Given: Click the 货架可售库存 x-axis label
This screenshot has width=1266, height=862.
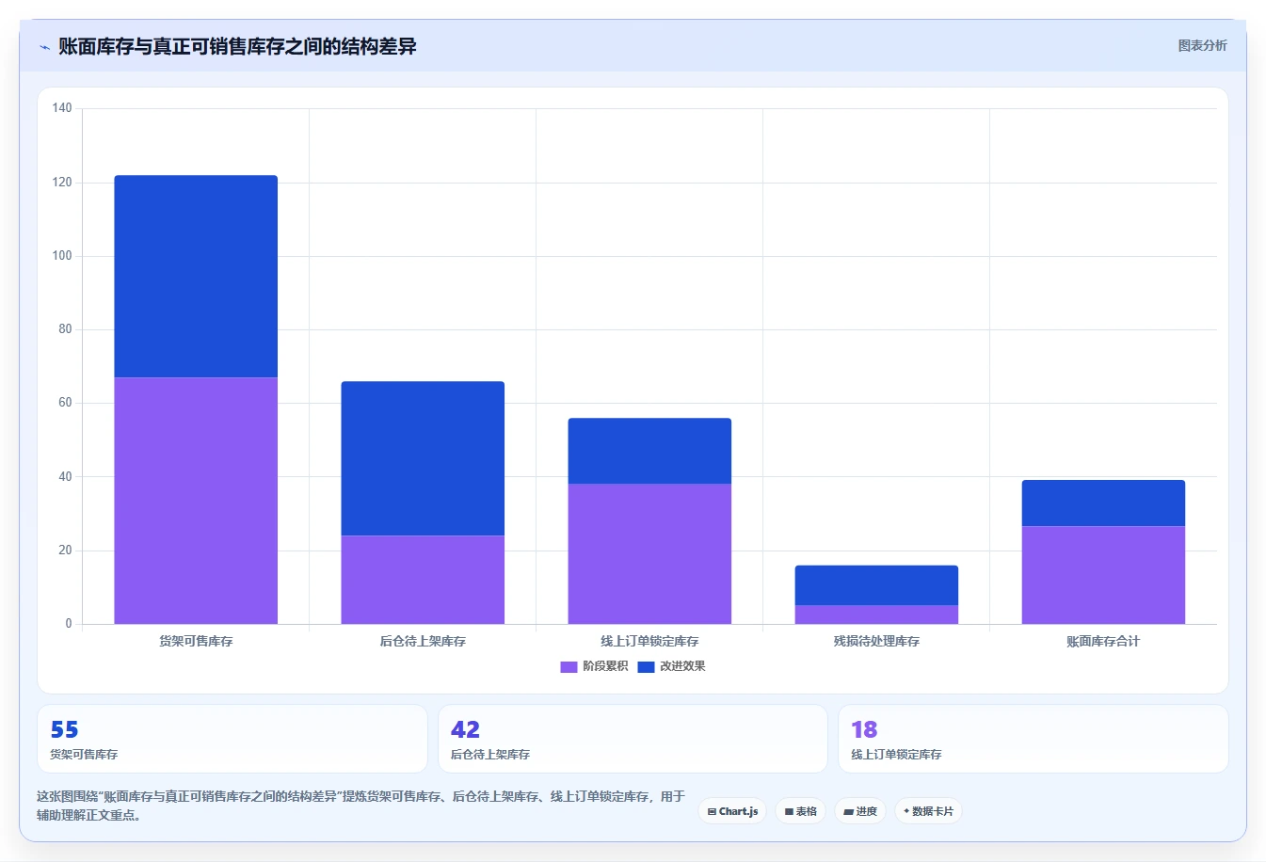Looking at the screenshot, I should pos(196,641).
